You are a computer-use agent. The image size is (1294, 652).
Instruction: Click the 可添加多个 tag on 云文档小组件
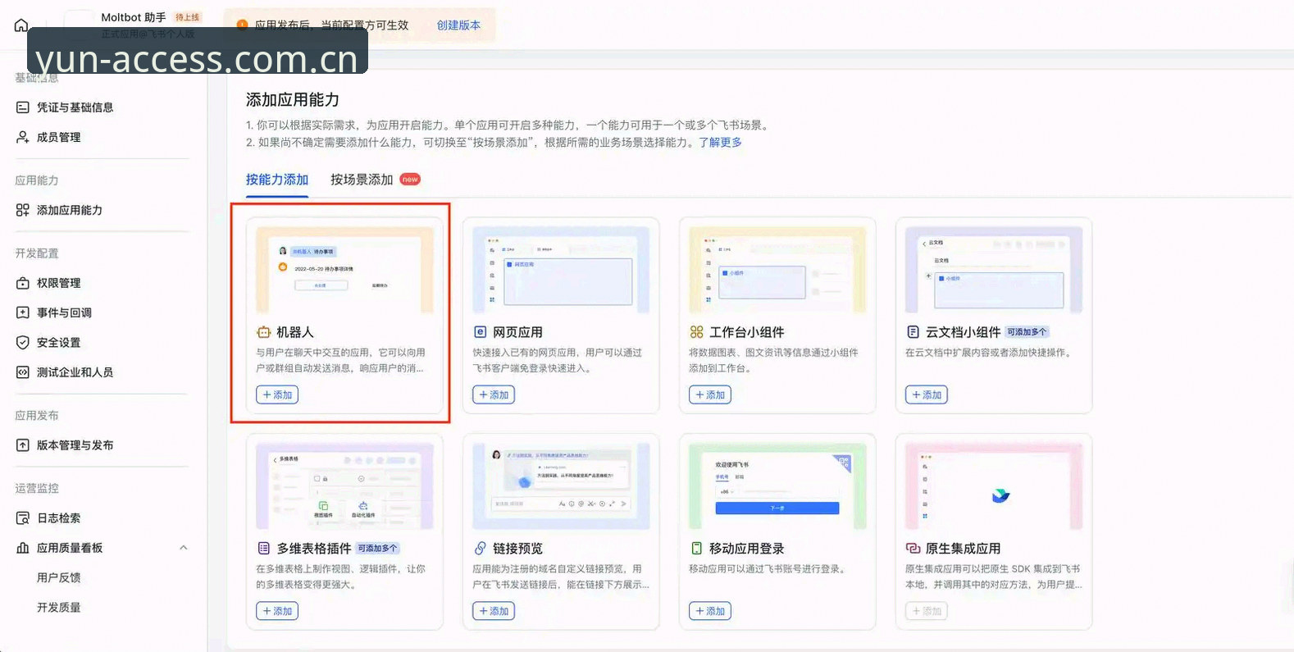tap(1027, 332)
